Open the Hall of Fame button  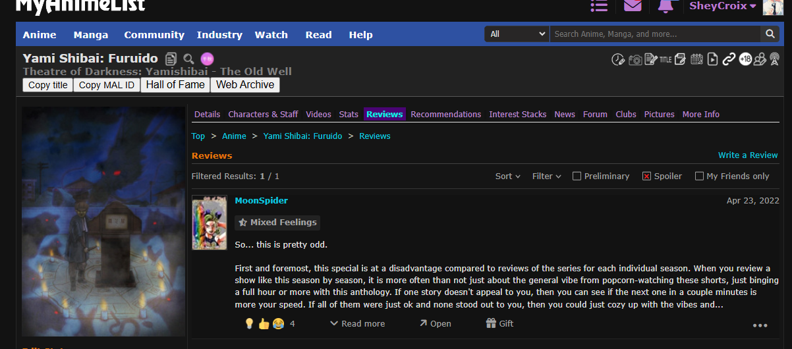(x=175, y=84)
